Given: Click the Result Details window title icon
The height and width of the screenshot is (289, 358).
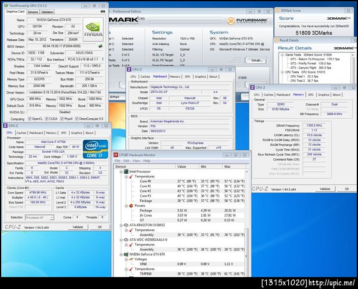Looking at the screenshot, I should click(276, 40).
